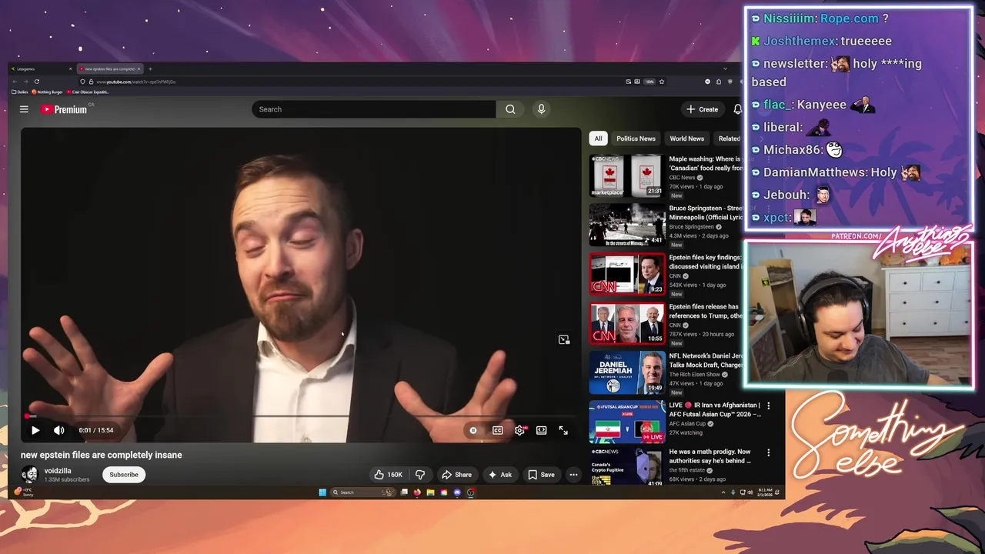Open the taskbar clock showing 8:11 AM

(765, 492)
